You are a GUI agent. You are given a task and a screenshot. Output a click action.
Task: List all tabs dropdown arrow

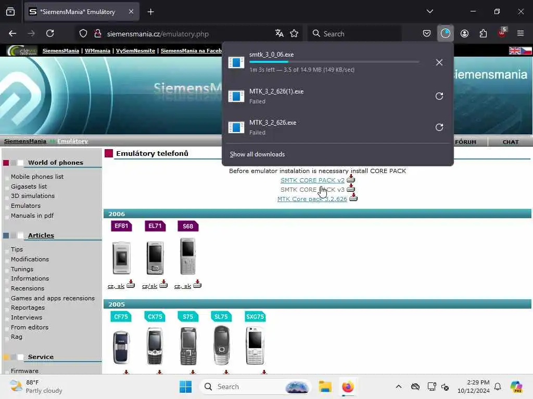[429, 11]
